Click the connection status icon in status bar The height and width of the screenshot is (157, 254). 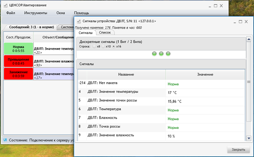click(x=5, y=140)
